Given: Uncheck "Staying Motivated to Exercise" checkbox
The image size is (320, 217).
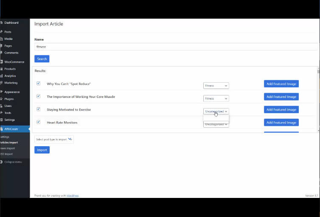Looking at the screenshot, I should coord(38,109).
